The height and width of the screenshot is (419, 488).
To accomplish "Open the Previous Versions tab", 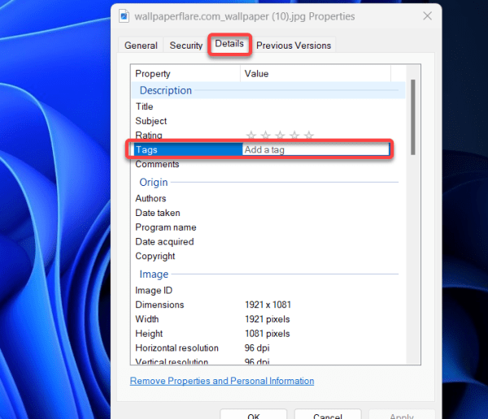I will (x=293, y=45).
